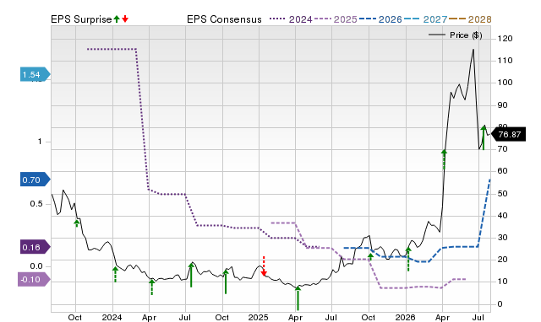Image resolution: width=541 pixels, height=322 pixels.
Task: Select the 2027 consensus legend entry
Action: point(425,19)
